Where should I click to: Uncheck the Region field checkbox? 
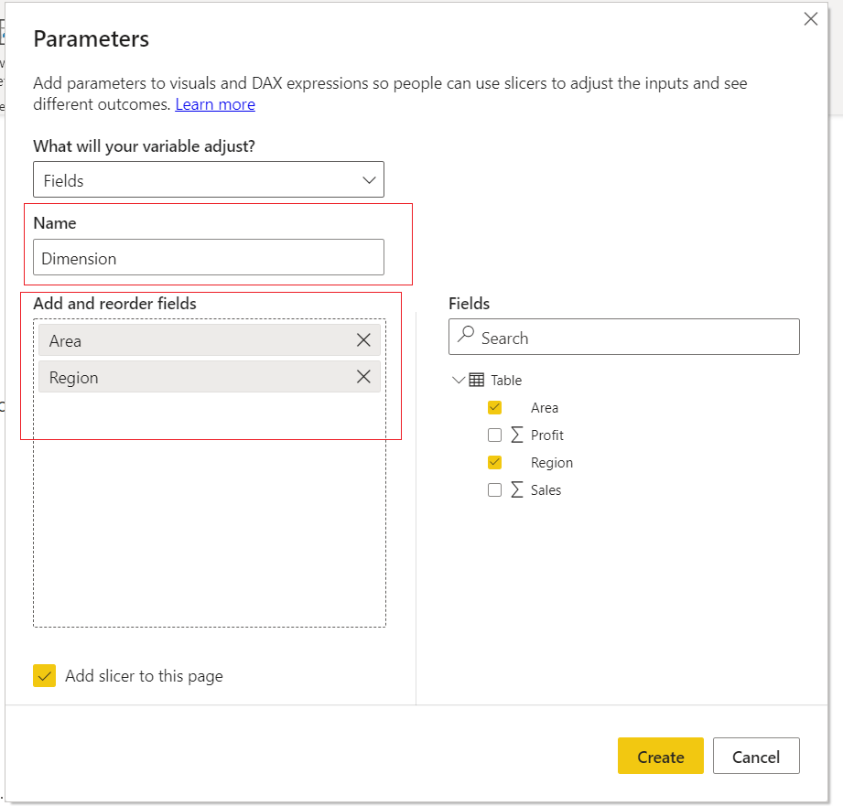494,462
